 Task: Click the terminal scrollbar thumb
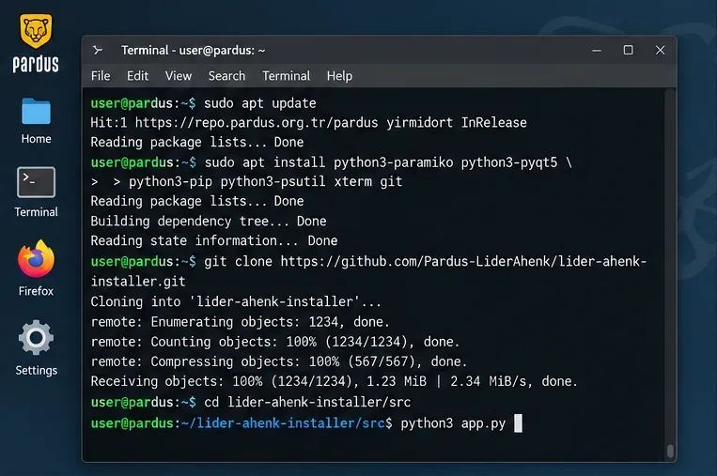pyautogui.click(x=670, y=451)
